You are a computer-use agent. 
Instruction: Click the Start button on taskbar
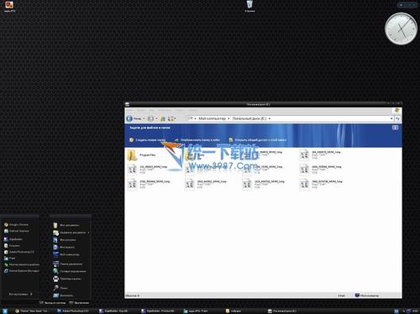point(5,311)
